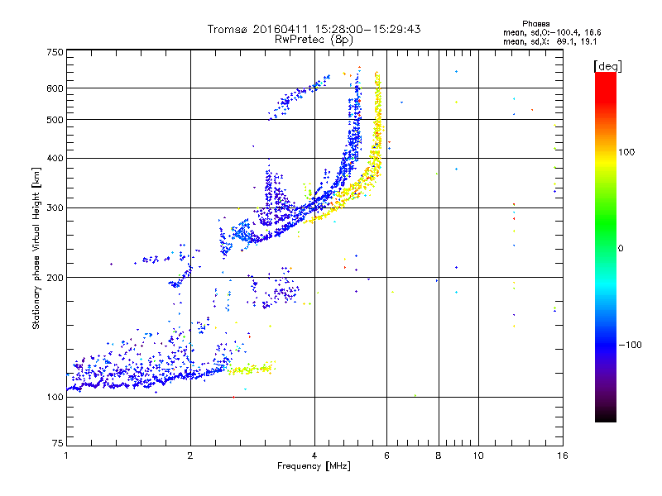Click the y-axis tick label "400"

[55, 159]
